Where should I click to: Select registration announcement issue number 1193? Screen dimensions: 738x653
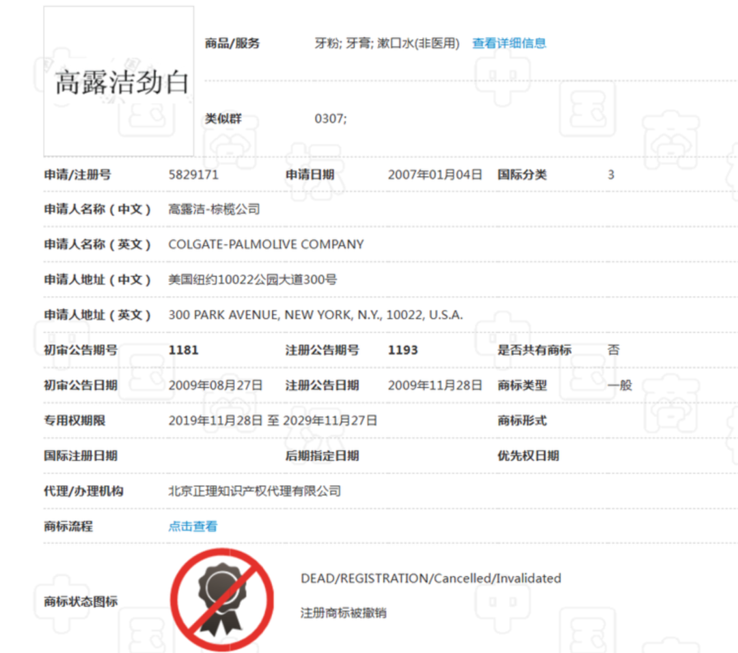[x=403, y=350]
